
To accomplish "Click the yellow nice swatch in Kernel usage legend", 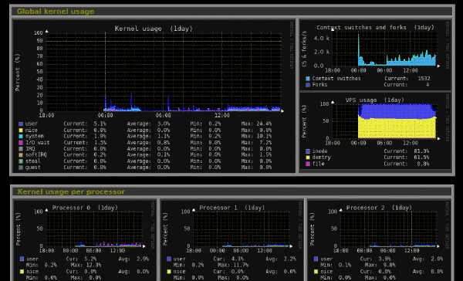I will (x=21, y=130).
